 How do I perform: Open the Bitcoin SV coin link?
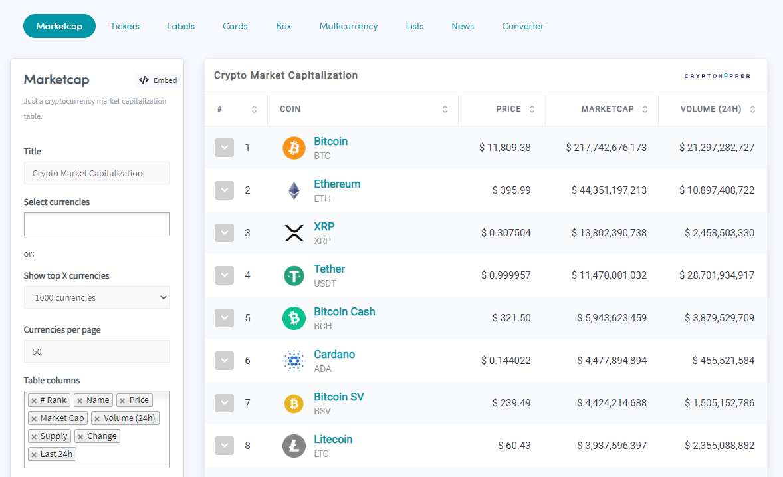coord(338,397)
